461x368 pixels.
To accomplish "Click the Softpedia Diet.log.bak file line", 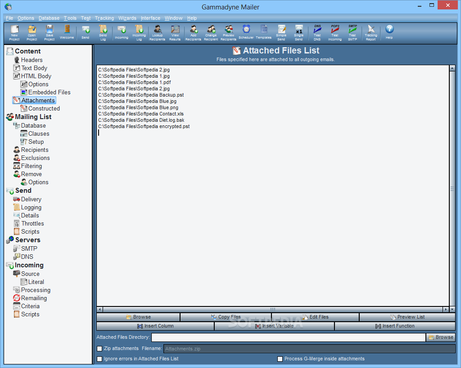I will (141, 120).
